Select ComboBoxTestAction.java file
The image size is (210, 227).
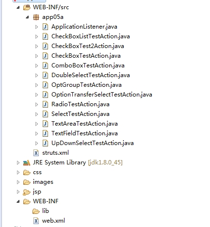pyautogui.click(x=88, y=65)
